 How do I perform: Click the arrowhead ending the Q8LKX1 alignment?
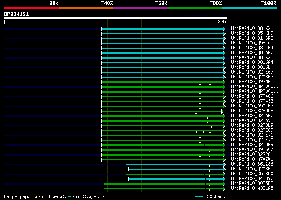pyautogui.click(x=225, y=28)
